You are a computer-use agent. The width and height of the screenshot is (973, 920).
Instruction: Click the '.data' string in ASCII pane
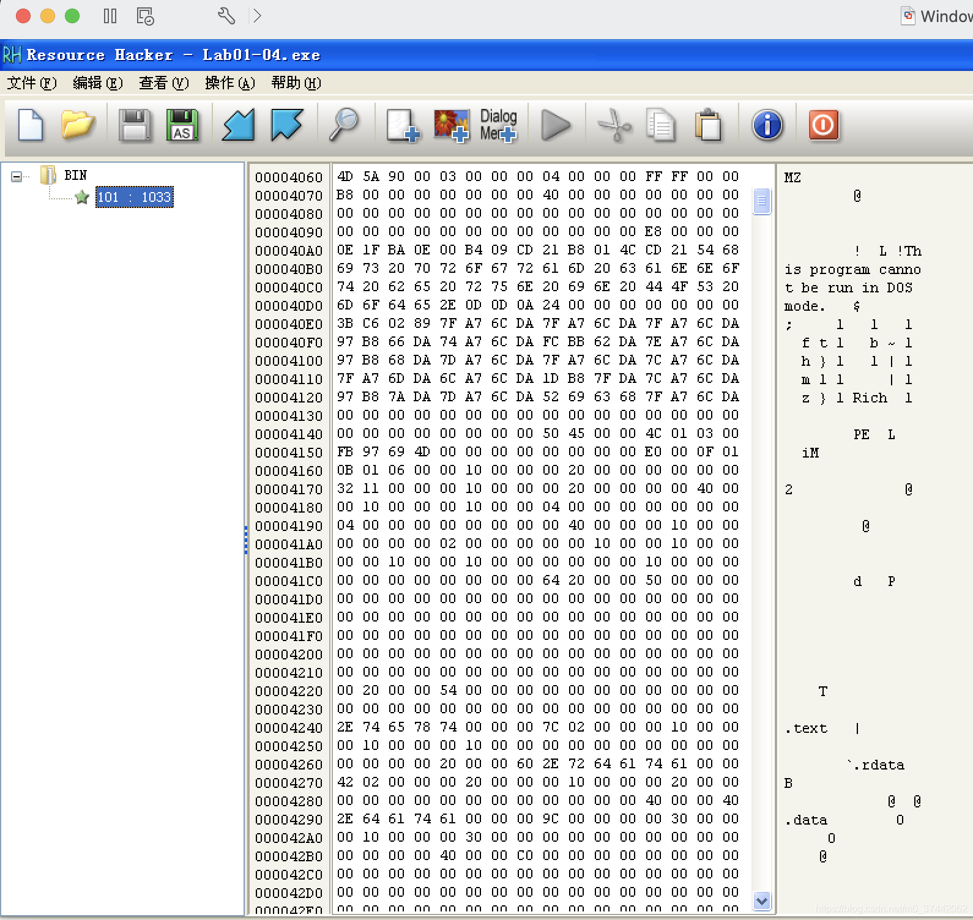806,820
